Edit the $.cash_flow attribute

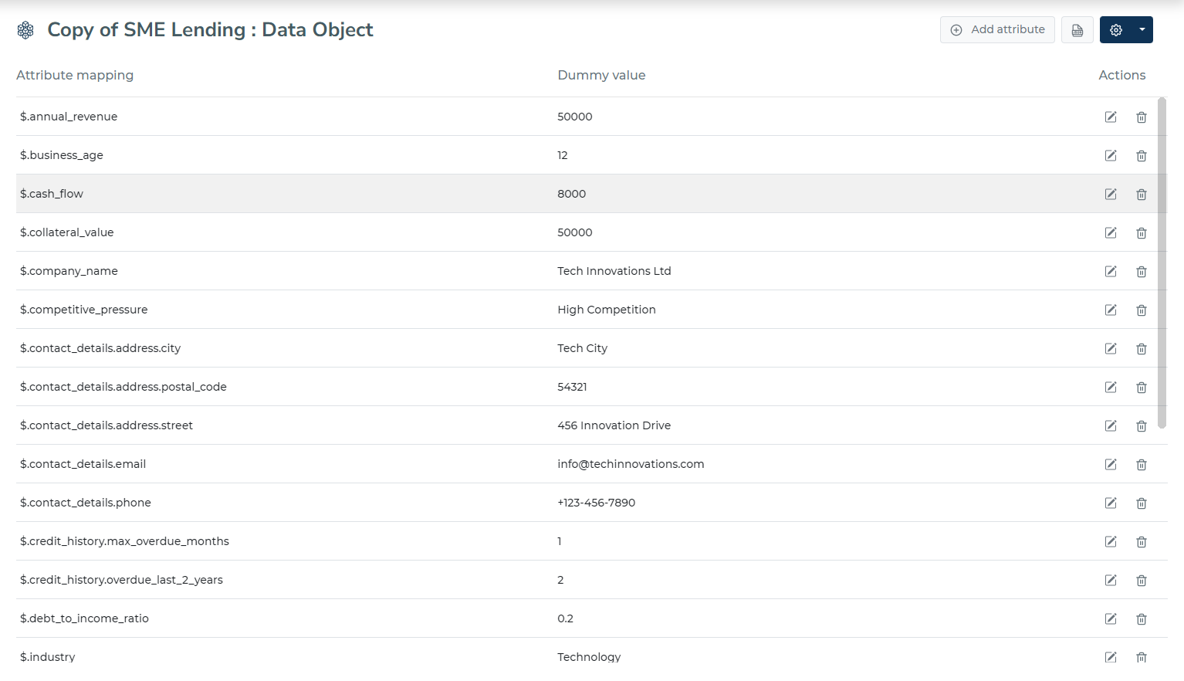pos(1111,195)
